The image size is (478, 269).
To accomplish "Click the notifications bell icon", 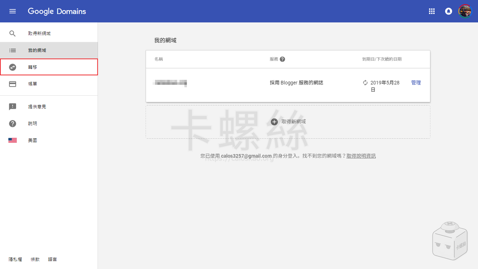I will pos(448,11).
